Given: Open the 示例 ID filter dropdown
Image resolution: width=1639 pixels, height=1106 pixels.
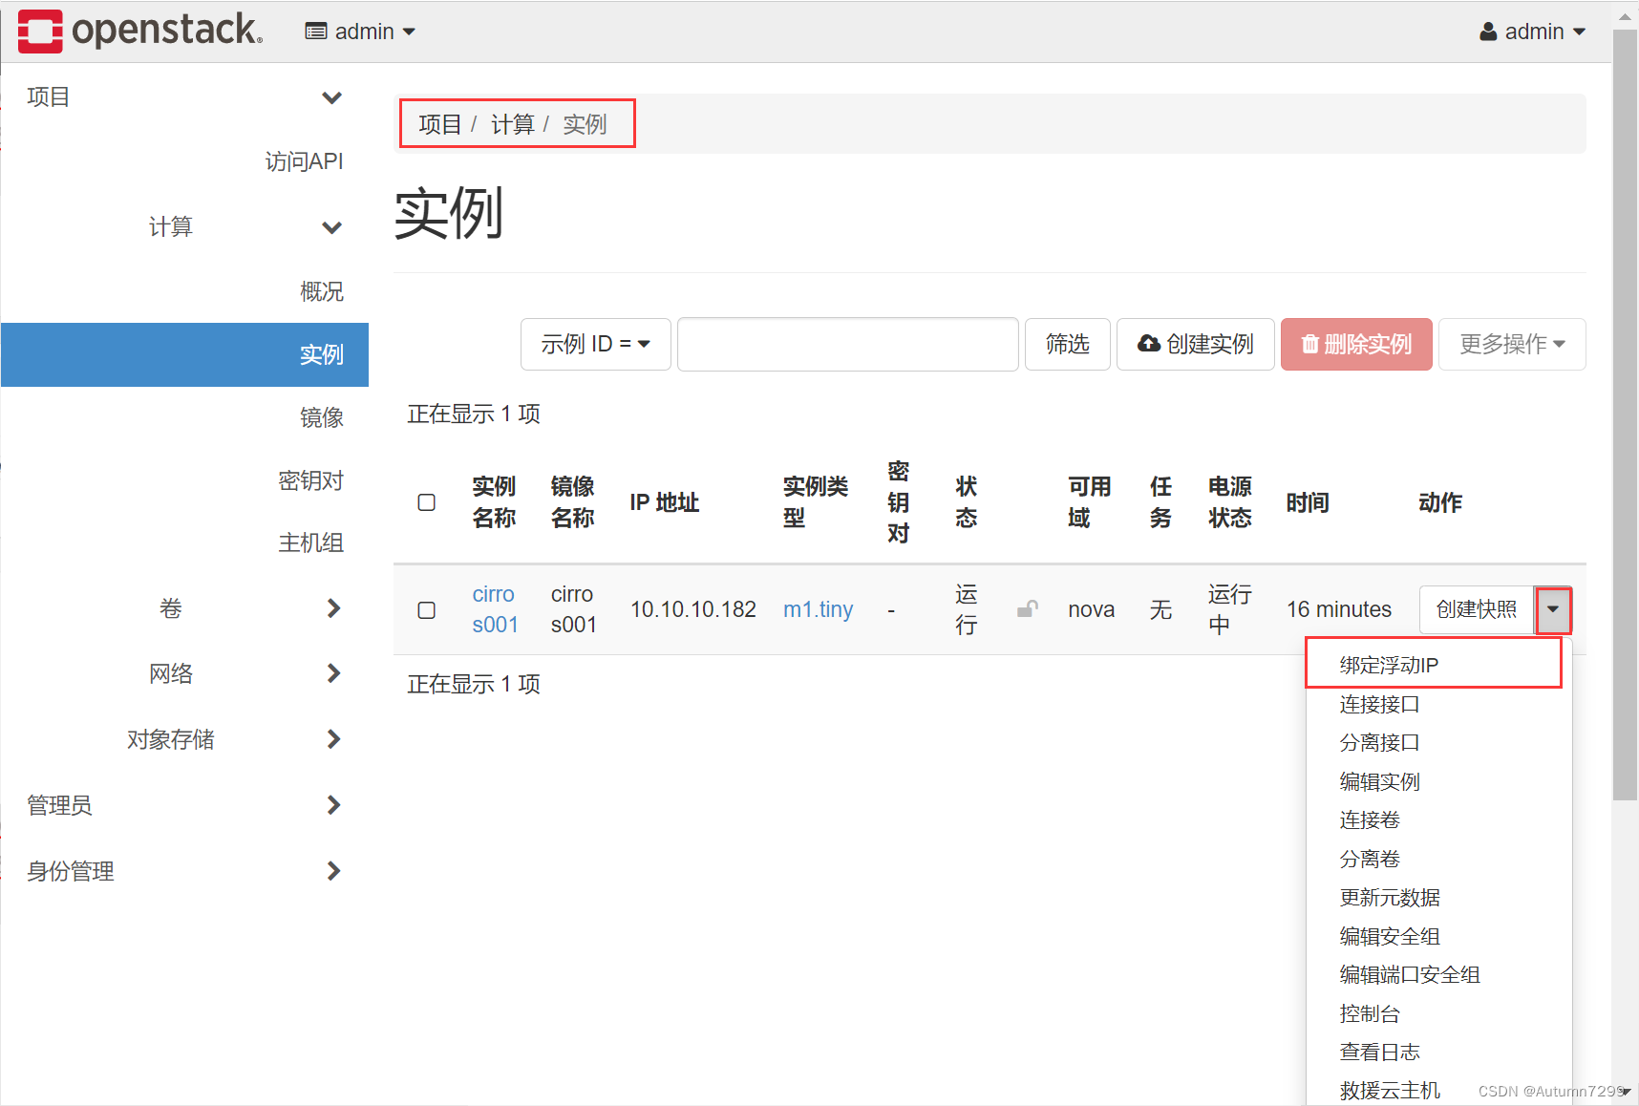Looking at the screenshot, I should [595, 344].
